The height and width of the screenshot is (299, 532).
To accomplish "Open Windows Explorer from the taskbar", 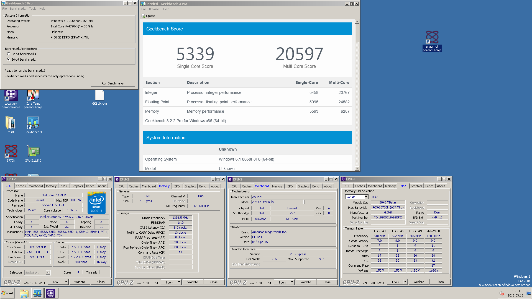I will pos(24,293).
